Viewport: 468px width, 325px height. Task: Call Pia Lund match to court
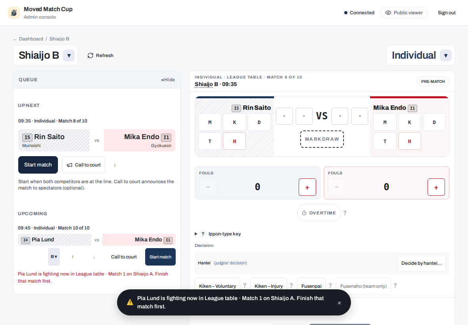pyautogui.click(x=124, y=257)
